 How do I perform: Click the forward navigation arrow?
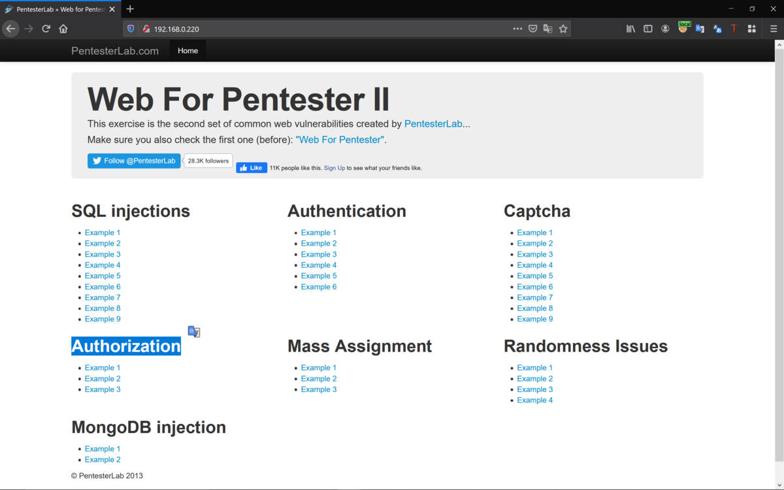click(28, 29)
